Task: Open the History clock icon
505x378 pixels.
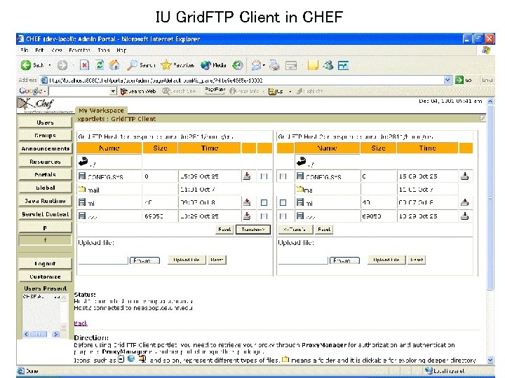Action: point(238,65)
